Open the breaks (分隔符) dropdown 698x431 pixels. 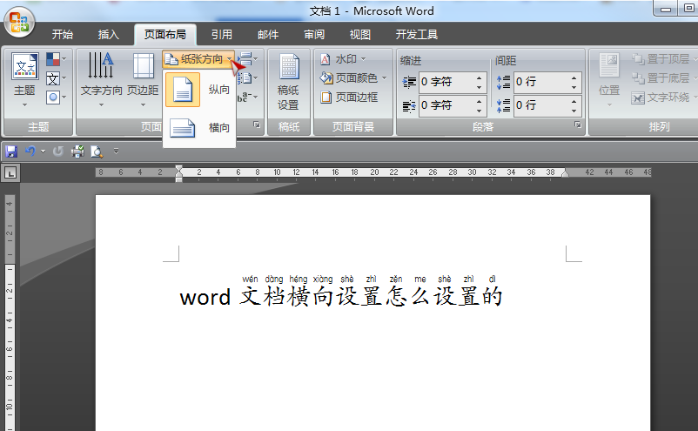(247, 59)
